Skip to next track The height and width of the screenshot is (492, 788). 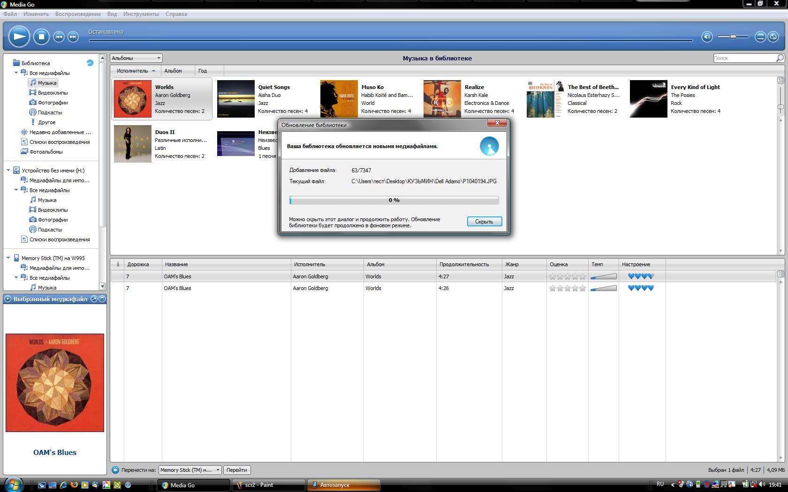click(x=73, y=37)
